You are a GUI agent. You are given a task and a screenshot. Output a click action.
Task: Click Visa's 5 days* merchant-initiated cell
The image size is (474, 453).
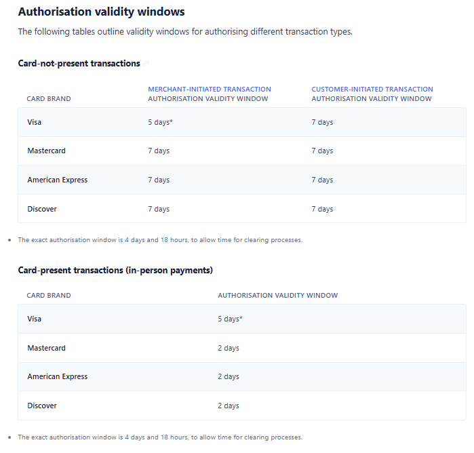point(160,122)
